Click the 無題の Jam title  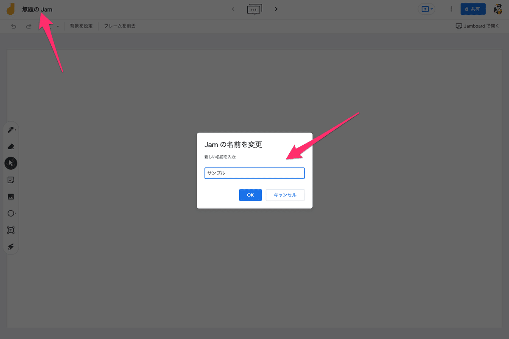coord(37,9)
